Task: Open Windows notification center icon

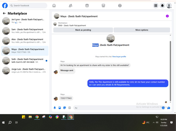Action: (171, 123)
